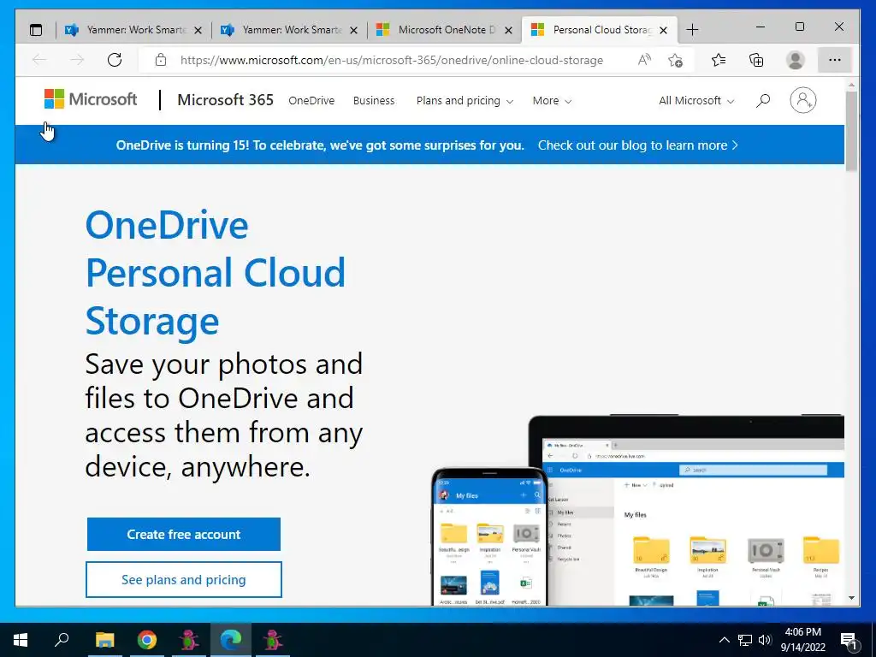Go forward to next page
The width and height of the screenshot is (876, 657).
(77, 60)
